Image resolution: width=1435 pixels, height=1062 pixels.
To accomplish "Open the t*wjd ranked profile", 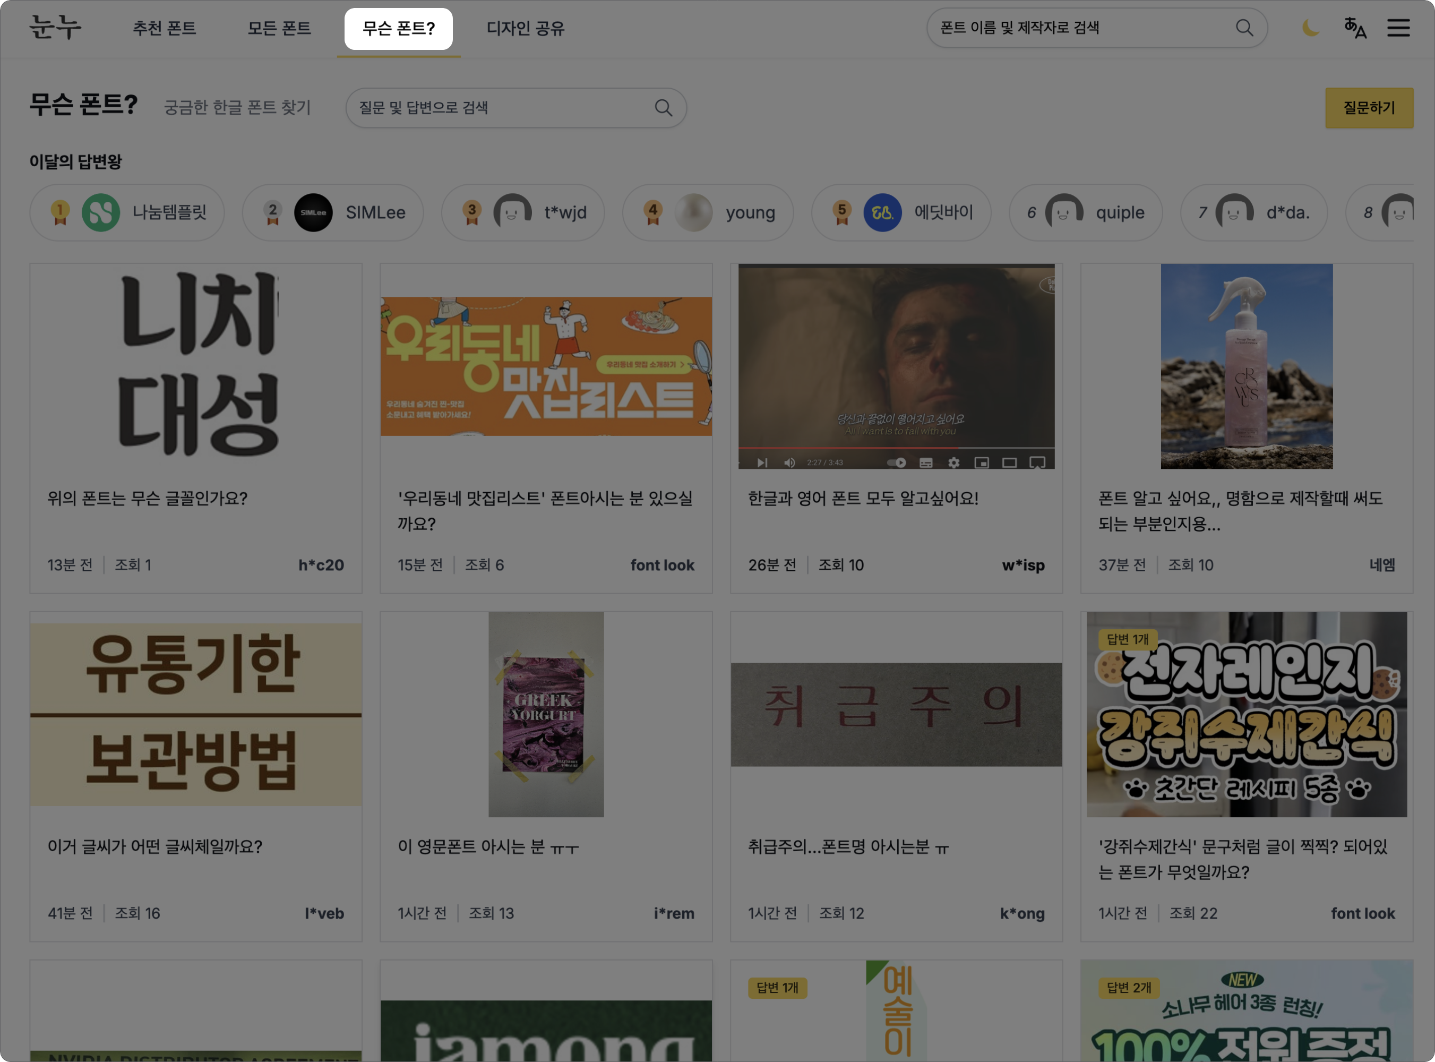I will pyautogui.click(x=523, y=212).
